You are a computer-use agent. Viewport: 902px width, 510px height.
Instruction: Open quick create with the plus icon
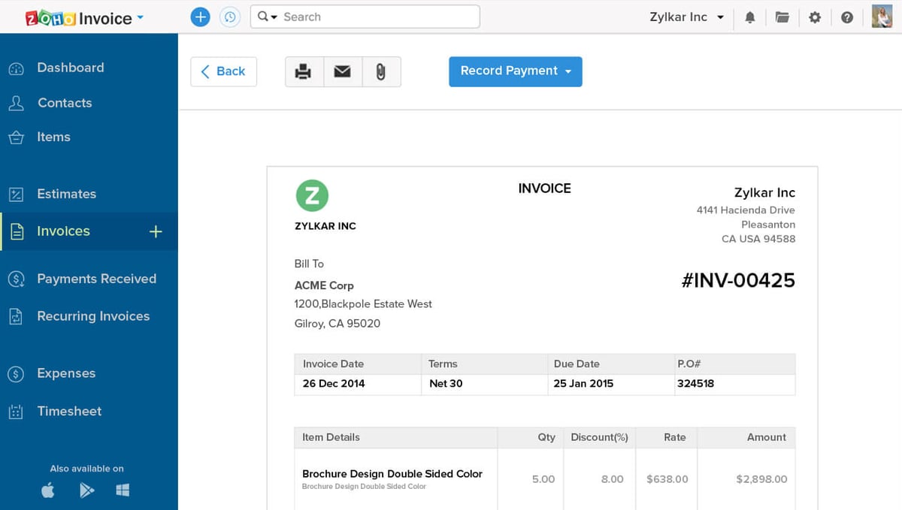[x=200, y=17]
